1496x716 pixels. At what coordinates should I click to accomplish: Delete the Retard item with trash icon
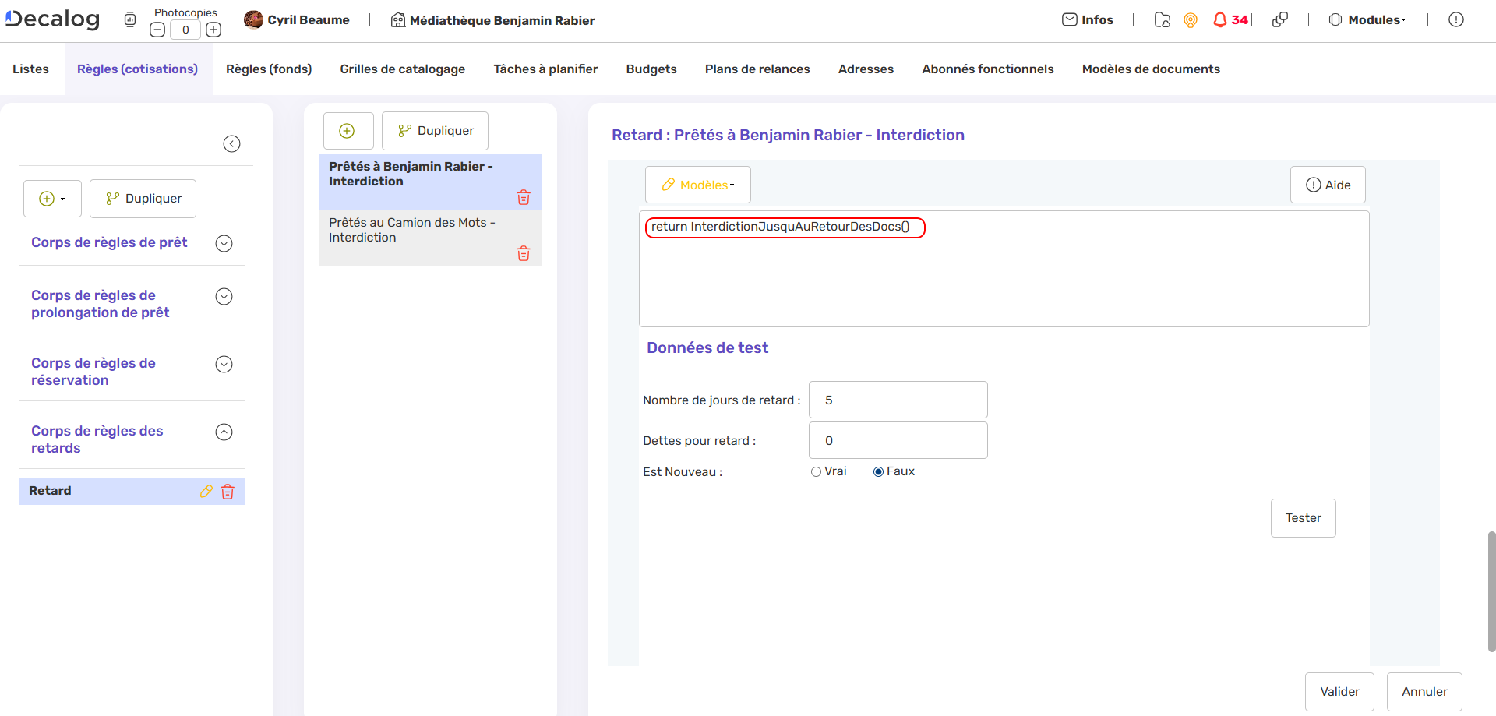point(228,492)
